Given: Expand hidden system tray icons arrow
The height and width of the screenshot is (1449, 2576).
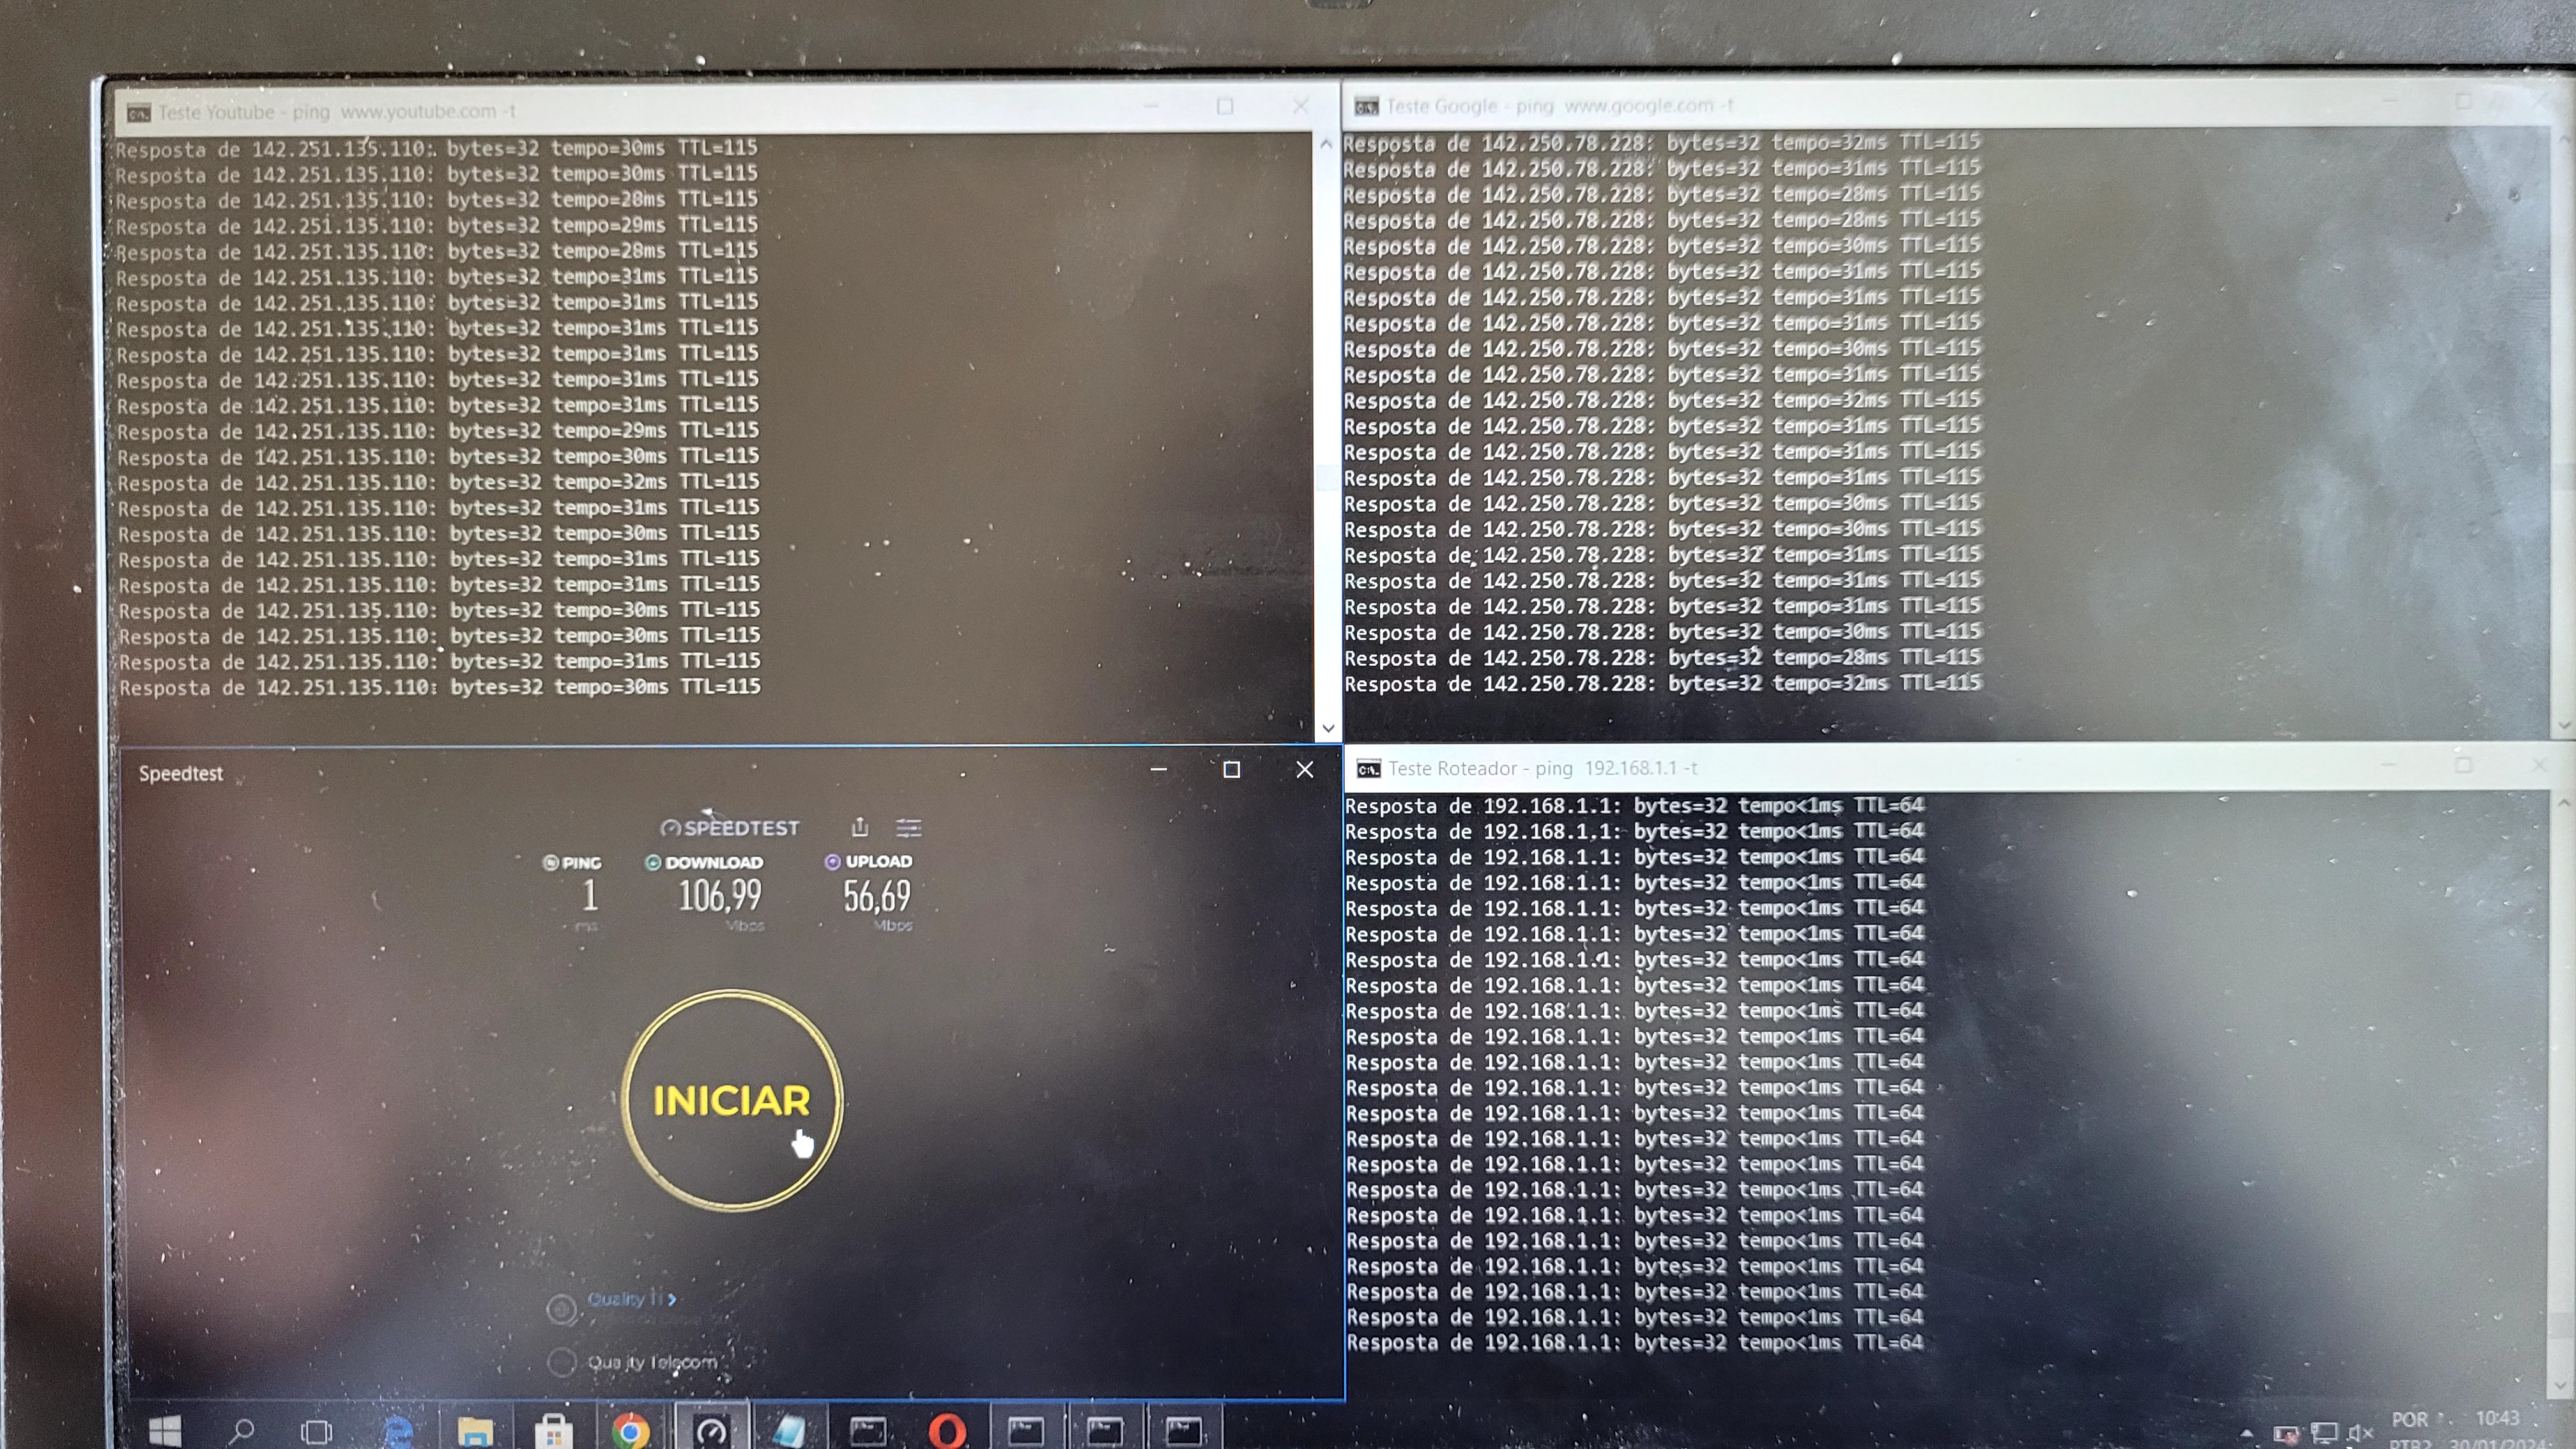Looking at the screenshot, I should (2247, 1433).
